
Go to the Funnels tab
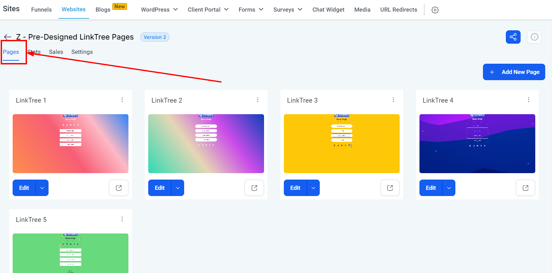pyautogui.click(x=41, y=10)
